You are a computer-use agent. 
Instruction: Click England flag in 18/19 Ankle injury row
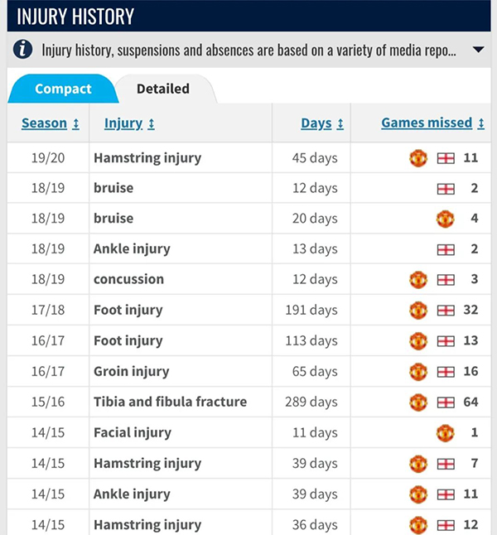446,249
